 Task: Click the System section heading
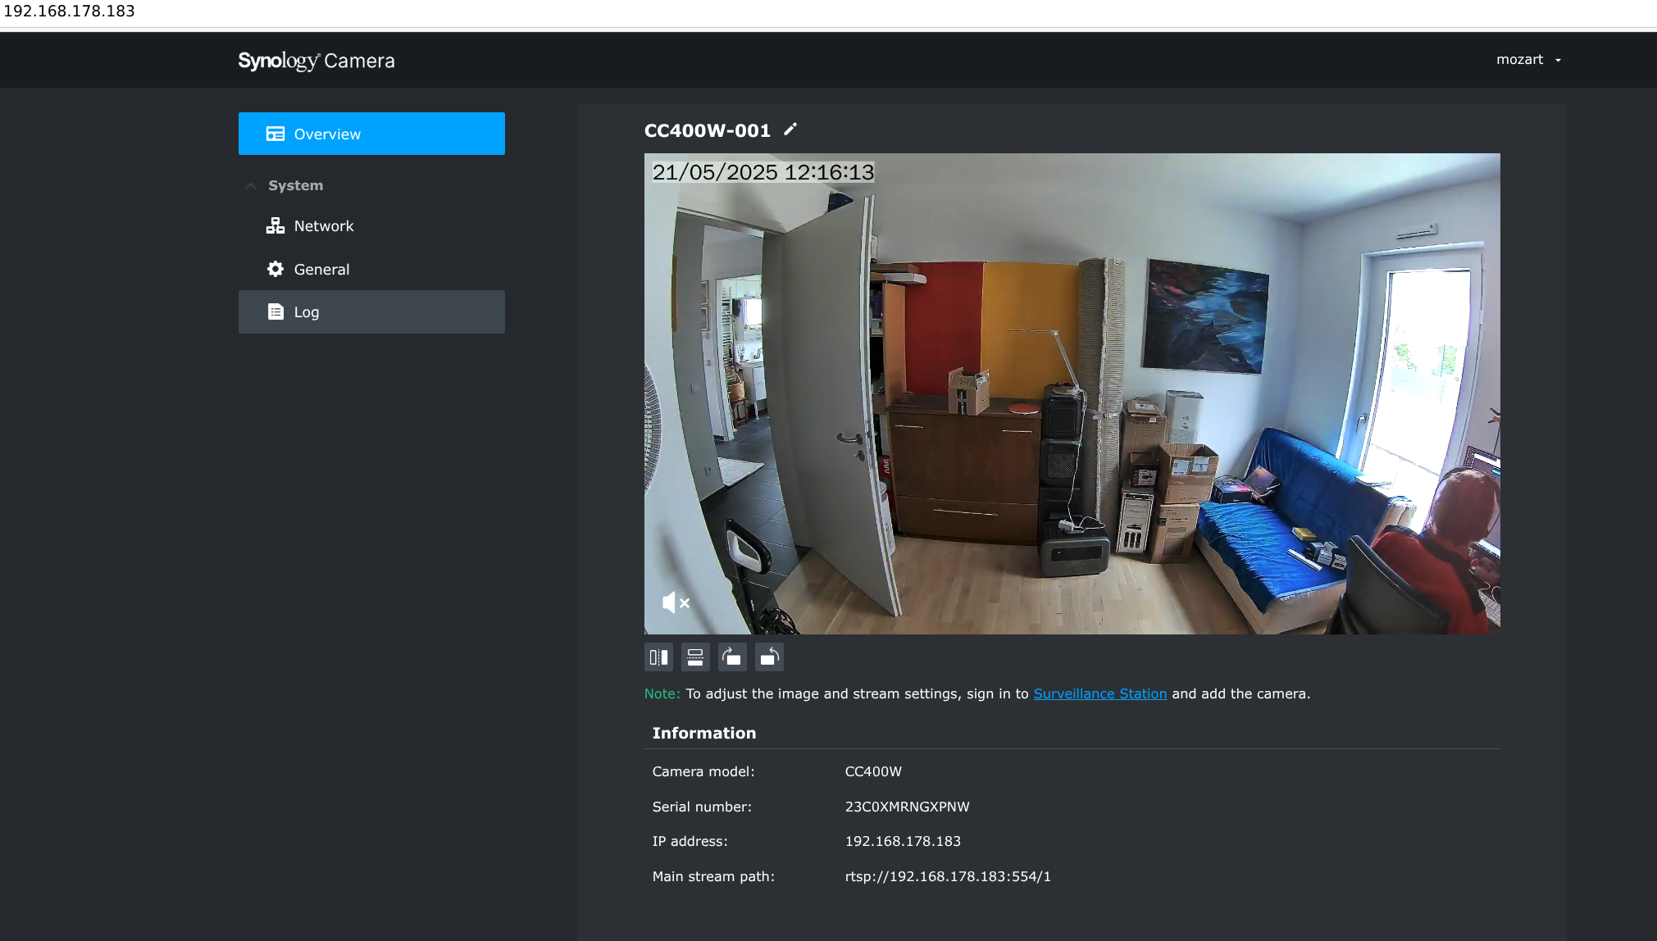[x=295, y=185]
